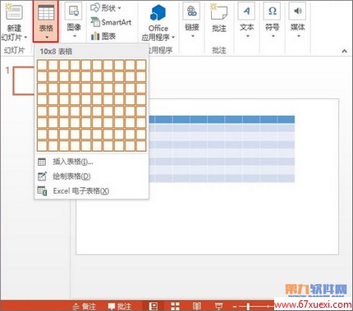Insert a SmartArt graphic
353x311 pixels.
[x=111, y=22]
